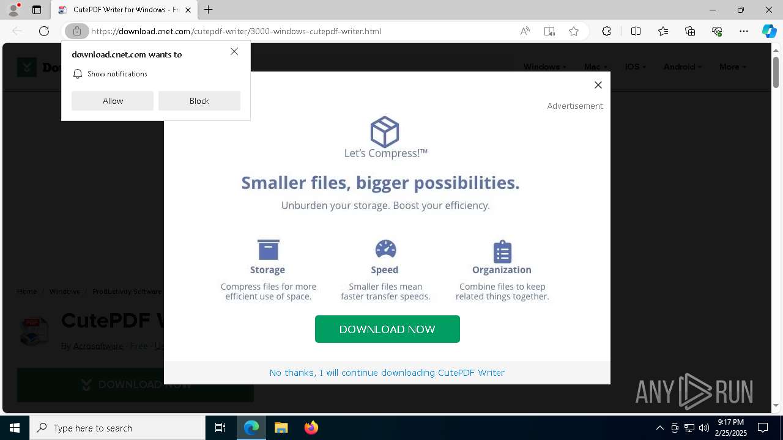Open Copilot sidebar icon

coord(769,31)
